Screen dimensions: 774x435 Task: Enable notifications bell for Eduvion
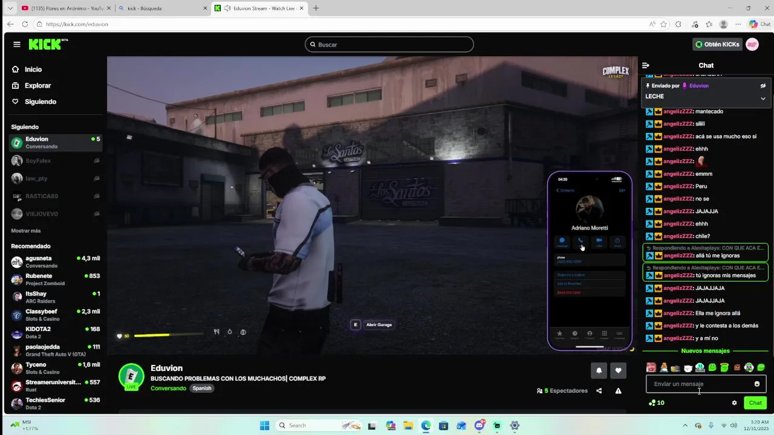click(599, 370)
